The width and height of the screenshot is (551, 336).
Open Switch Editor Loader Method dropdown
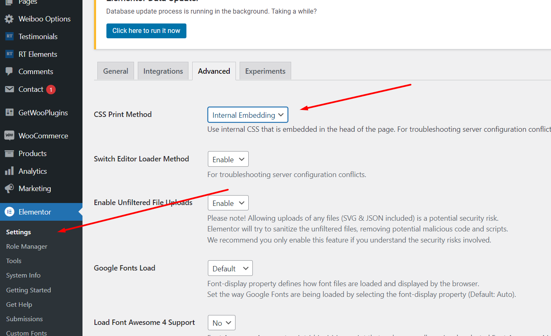click(228, 159)
